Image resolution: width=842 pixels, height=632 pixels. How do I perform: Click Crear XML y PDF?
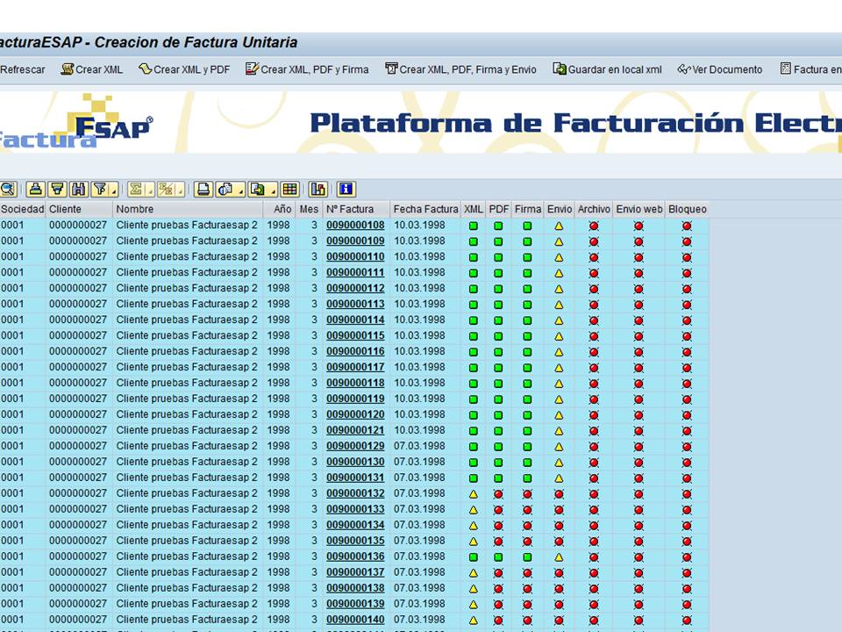tap(184, 69)
